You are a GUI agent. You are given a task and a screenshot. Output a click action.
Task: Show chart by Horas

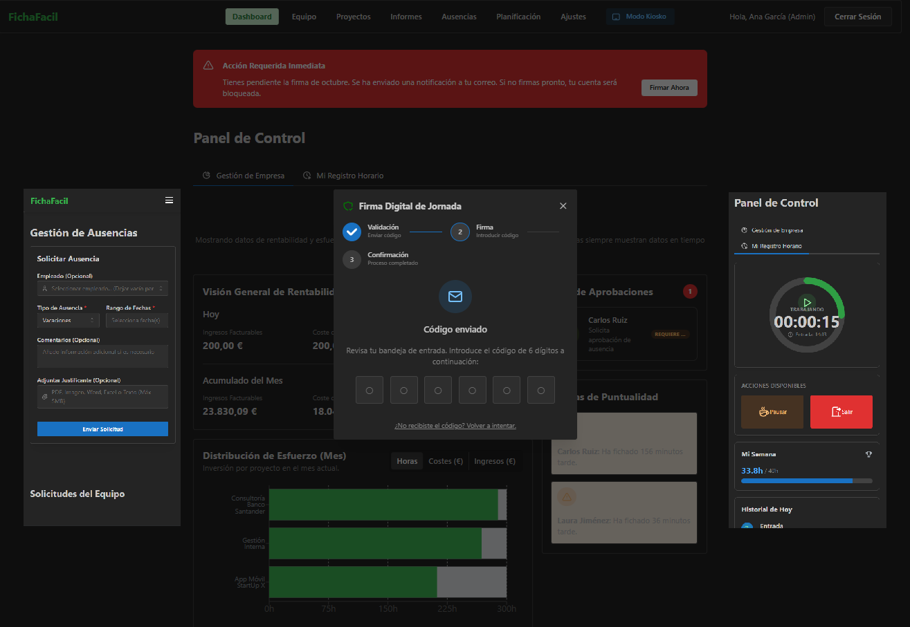407,461
